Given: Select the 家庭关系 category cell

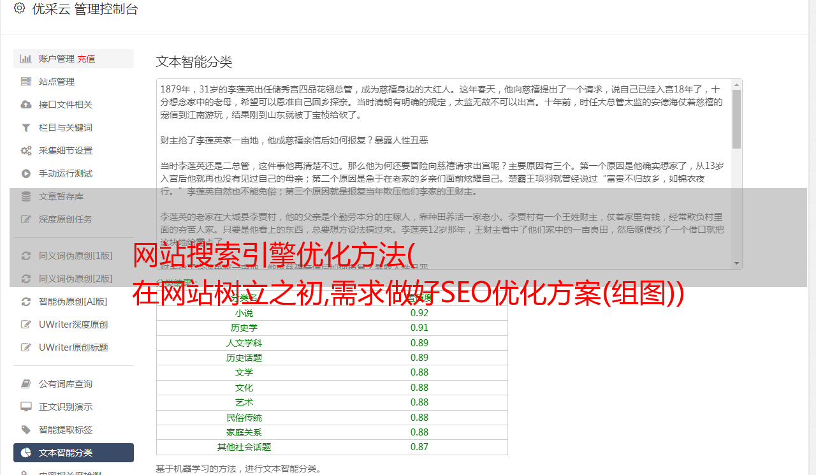Looking at the screenshot, I should point(244,432).
